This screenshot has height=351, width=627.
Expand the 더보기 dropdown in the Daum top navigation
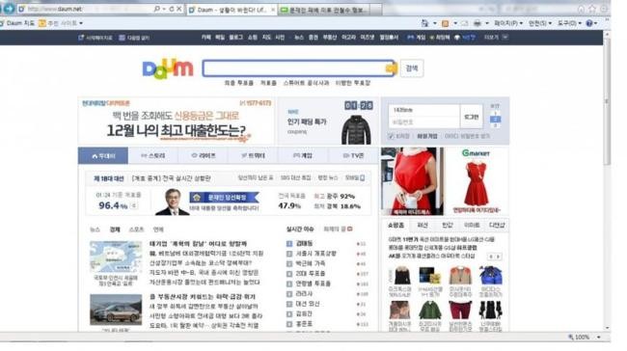click(496, 38)
